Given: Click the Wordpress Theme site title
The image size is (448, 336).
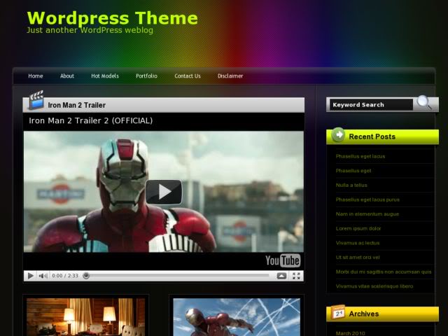Looking at the screenshot, I should coord(112,18).
